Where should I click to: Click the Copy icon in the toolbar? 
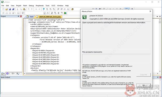(x=21, y=9)
